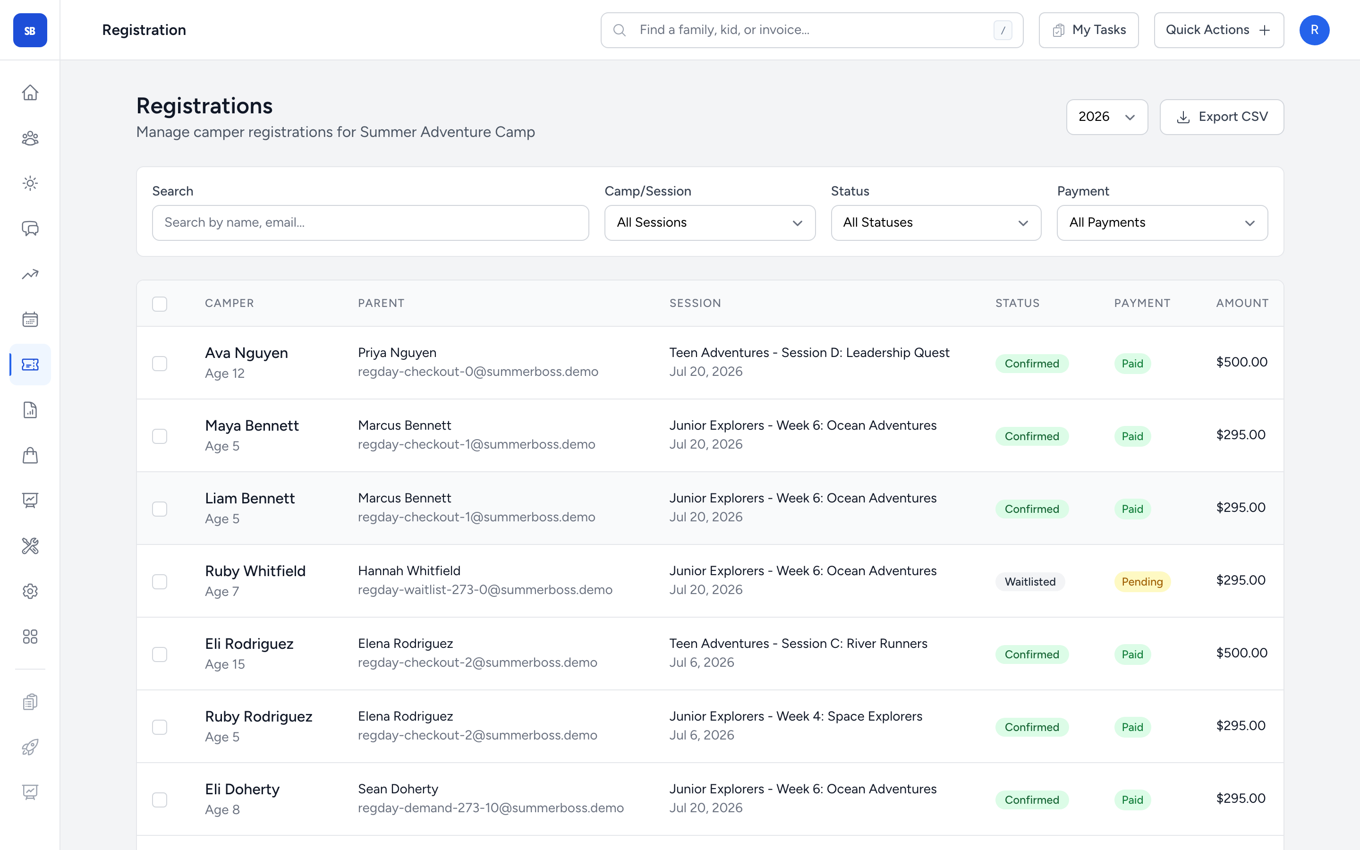The width and height of the screenshot is (1360, 850).
Task: Open the presentation board icon above tools icon
Action: [30, 501]
